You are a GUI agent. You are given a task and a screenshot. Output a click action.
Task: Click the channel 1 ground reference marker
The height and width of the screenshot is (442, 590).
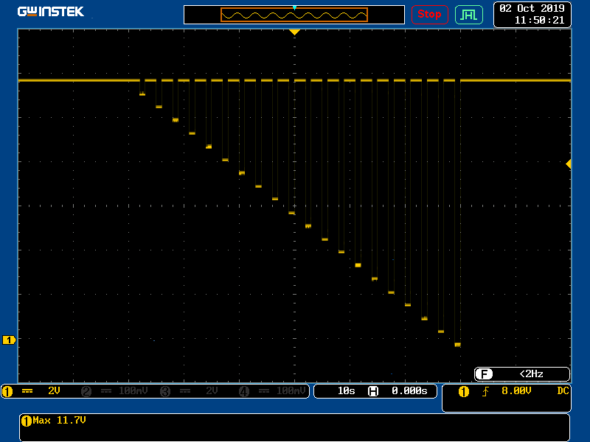point(9,340)
